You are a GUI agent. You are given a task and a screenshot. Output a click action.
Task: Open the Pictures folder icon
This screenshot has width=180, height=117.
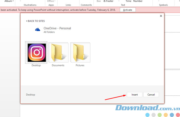point(80,53)
